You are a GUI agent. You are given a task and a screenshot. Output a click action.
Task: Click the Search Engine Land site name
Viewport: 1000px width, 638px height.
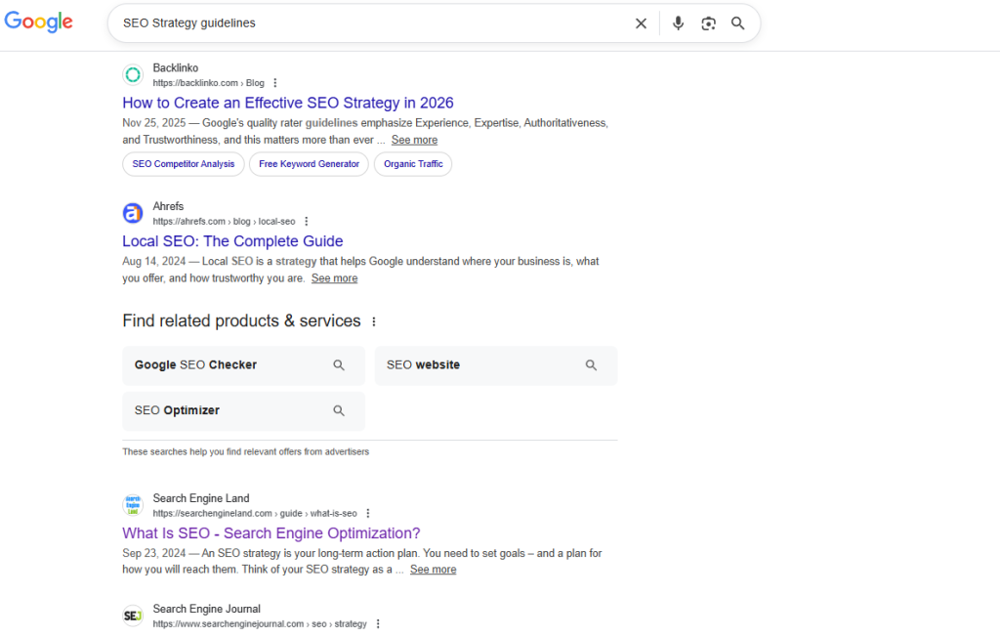coord(201,498)
